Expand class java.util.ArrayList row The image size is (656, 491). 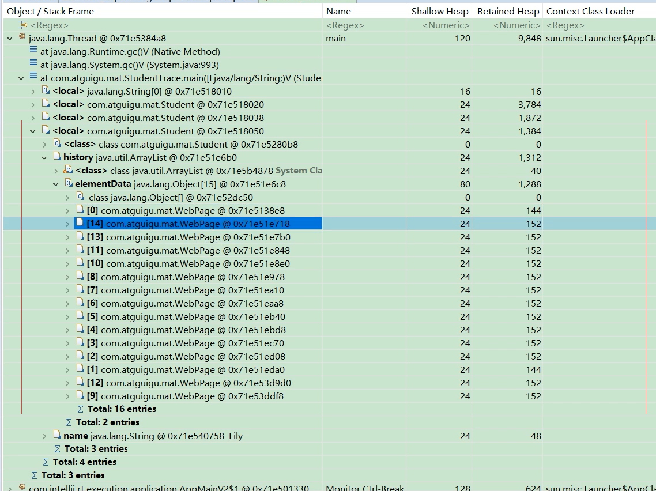(56, 171)
